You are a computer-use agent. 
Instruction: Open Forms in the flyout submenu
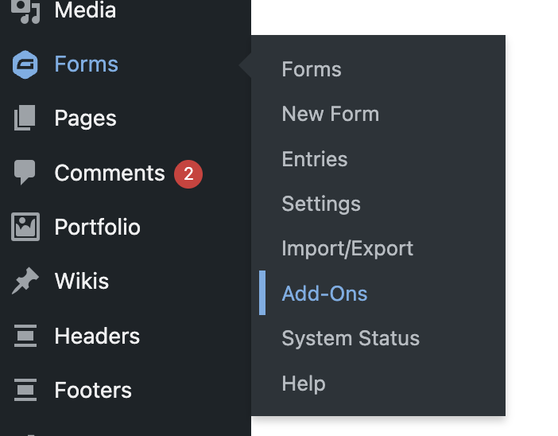[x=312, y=69]
